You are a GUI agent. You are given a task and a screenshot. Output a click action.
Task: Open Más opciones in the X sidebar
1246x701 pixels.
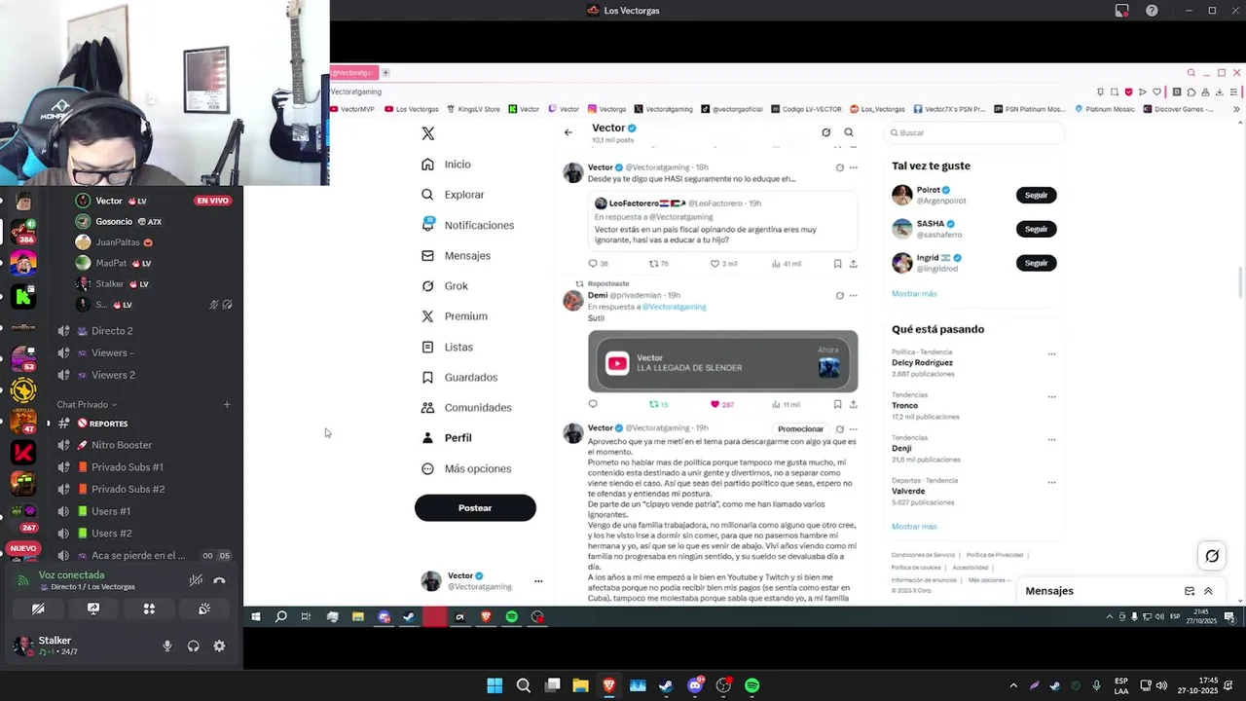tap(466, 468)
